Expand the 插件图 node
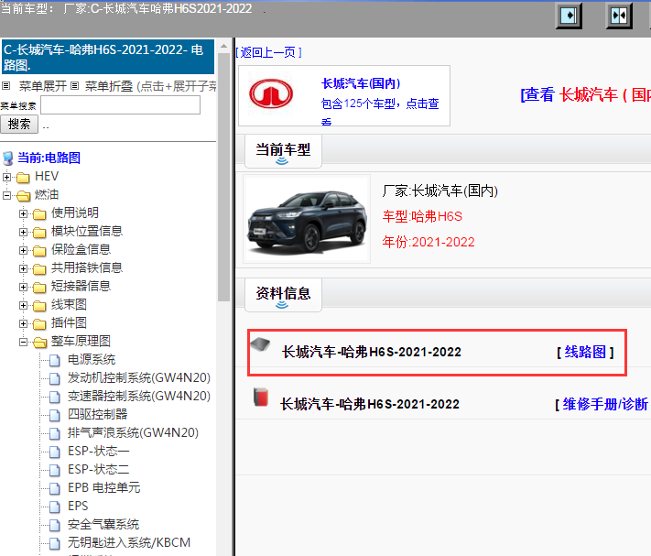This screenshot has width=651, height=556. coord(23,324)
